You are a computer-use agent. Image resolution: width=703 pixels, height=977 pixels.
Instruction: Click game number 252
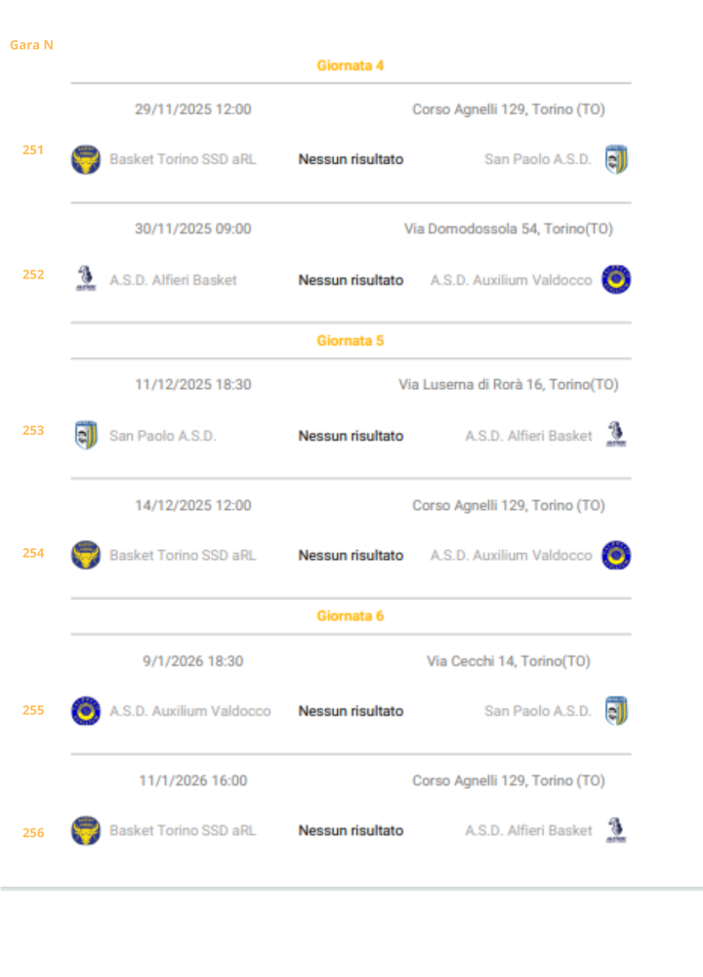(33, 275)
